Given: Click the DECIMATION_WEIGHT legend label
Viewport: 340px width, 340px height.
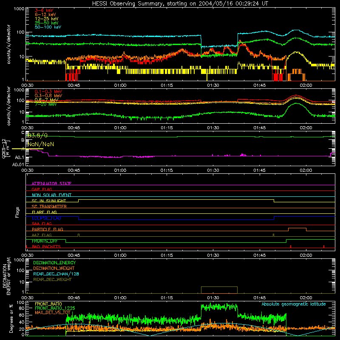Looking at the screenshot, I should click(54, 268).
